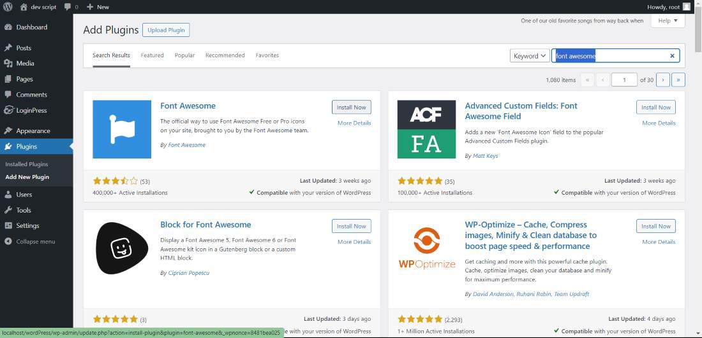Click the LoginPress icon in sidebar
Screen dimensions: 702x338
pos(8,110)
